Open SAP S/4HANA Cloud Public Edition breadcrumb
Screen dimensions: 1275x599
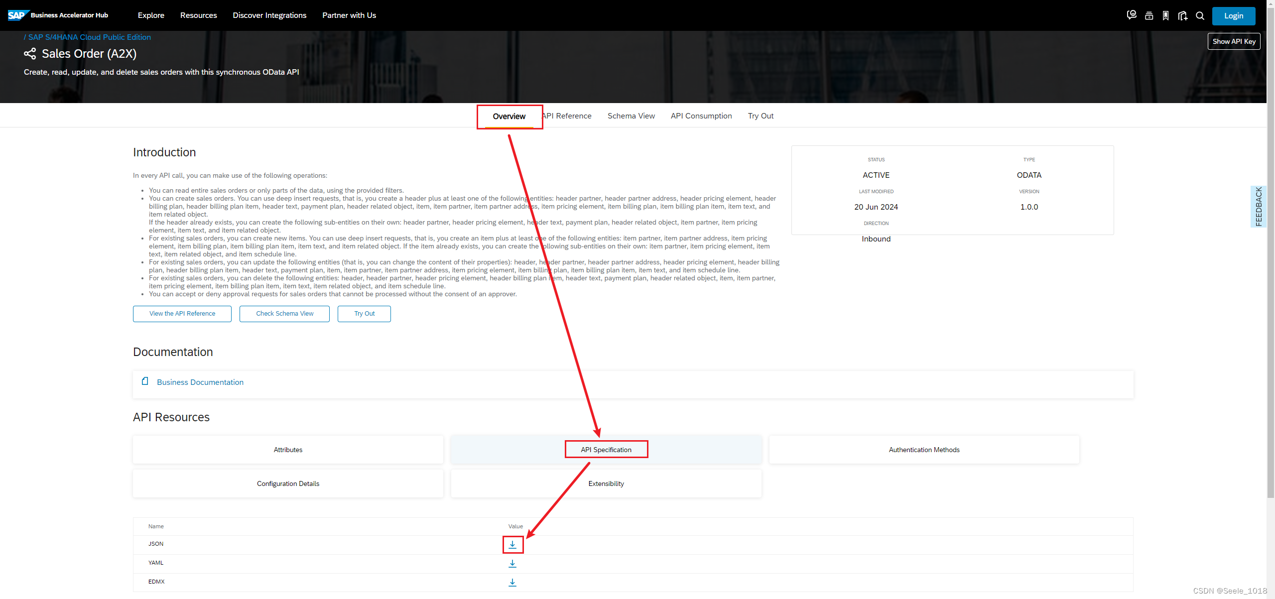(89, 37)
